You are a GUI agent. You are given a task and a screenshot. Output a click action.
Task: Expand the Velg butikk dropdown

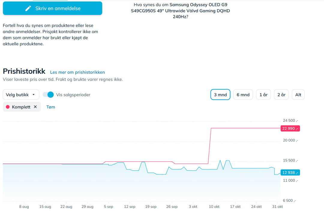point(21,95)
